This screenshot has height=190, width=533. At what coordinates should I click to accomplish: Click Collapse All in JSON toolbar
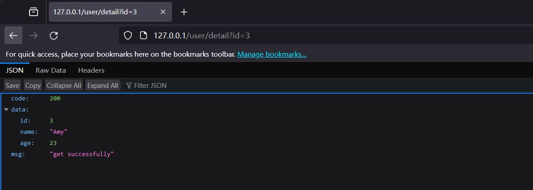click(x=64, y=85)
